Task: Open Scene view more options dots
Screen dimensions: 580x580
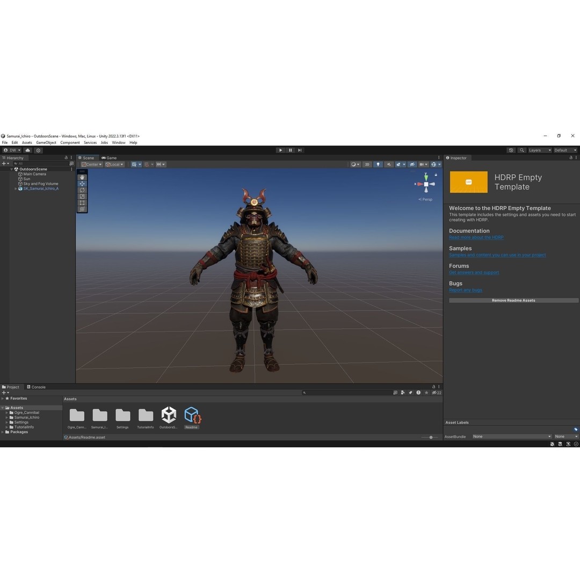Action: pos(439,157)
